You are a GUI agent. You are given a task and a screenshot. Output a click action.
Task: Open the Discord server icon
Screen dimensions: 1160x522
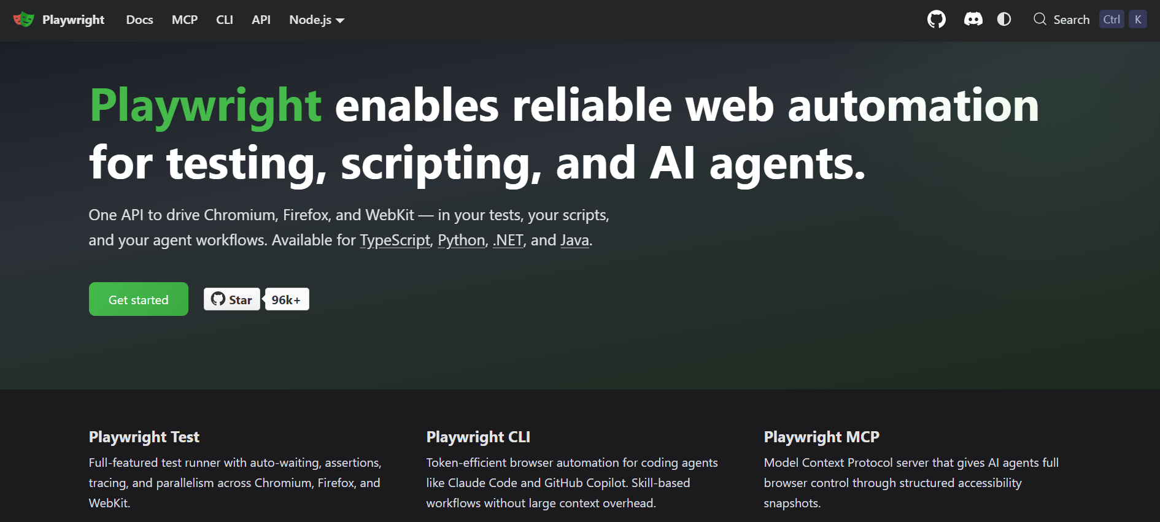(x=973, y=20)
